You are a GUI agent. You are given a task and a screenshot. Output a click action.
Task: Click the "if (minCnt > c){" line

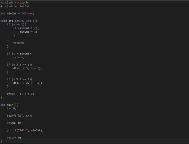point(26,28)
